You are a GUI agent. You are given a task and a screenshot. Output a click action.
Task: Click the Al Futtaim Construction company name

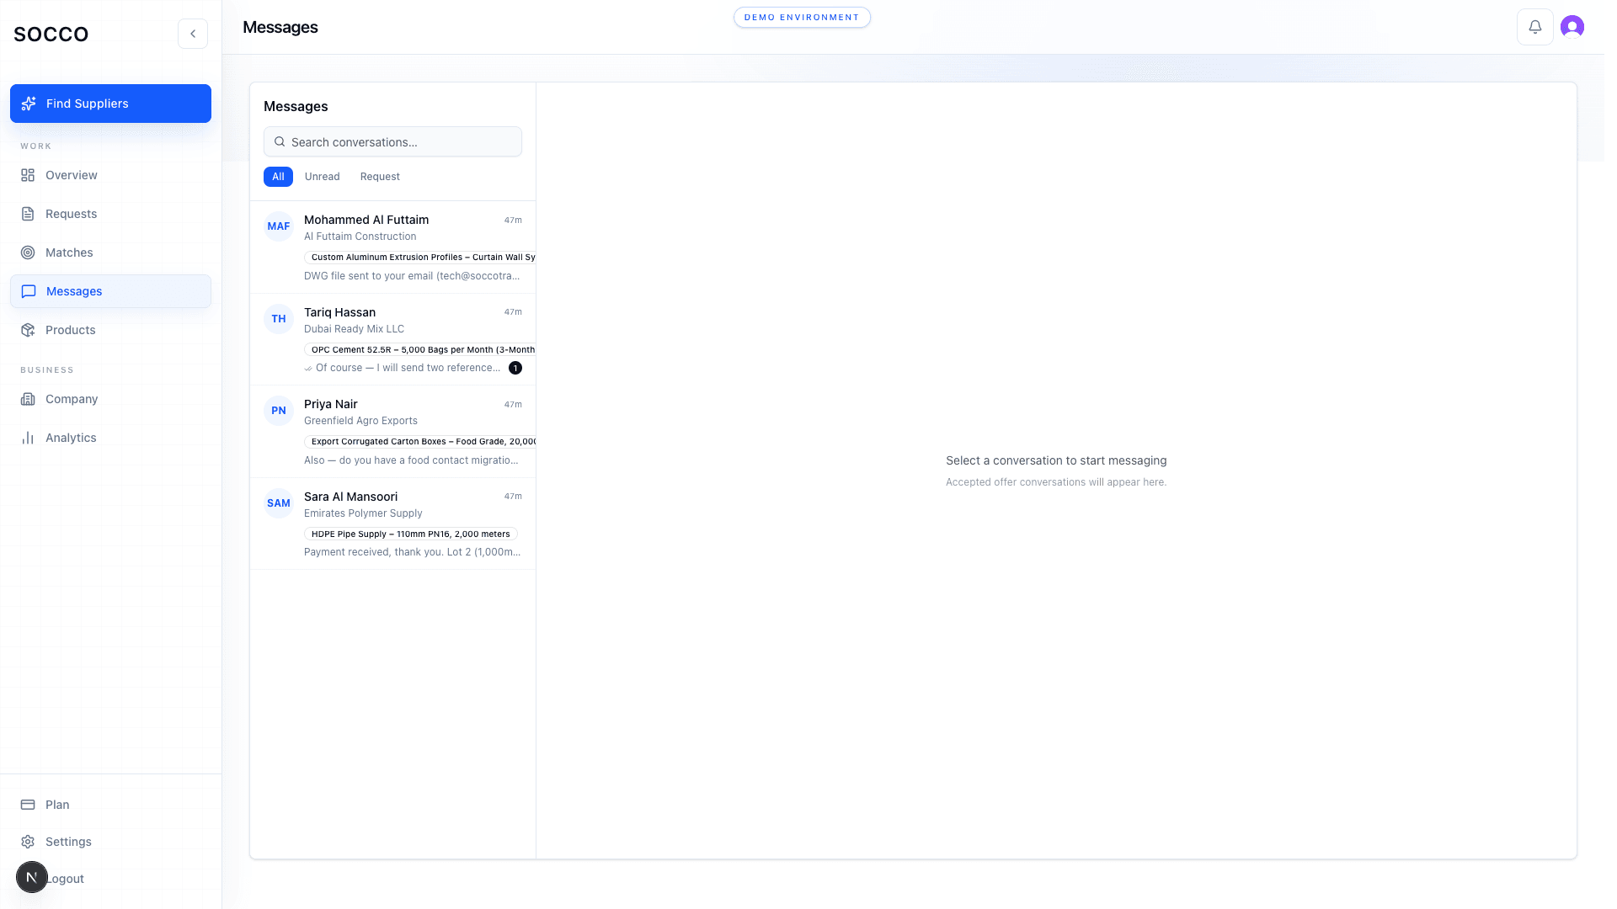(360, 237)
